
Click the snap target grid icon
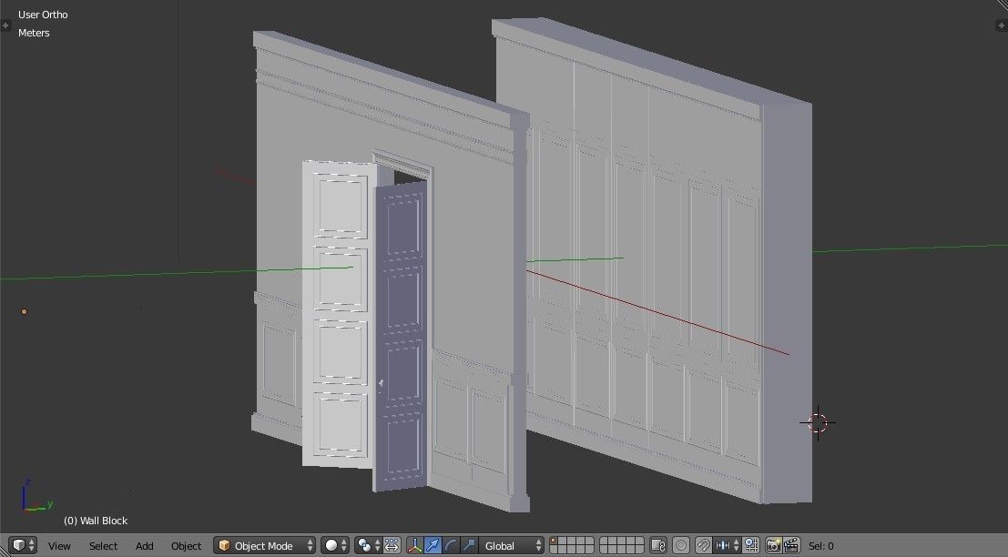[751, 545]
